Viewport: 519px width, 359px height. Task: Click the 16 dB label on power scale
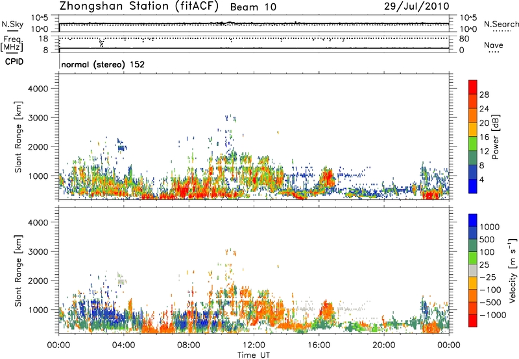(x=484, y=137)
